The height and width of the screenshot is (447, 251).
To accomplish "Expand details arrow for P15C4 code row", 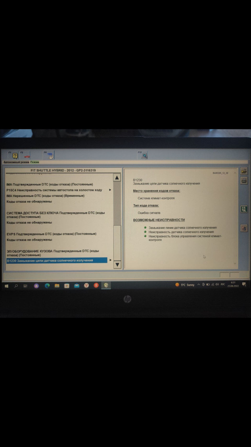I will [x=110, y=190].
